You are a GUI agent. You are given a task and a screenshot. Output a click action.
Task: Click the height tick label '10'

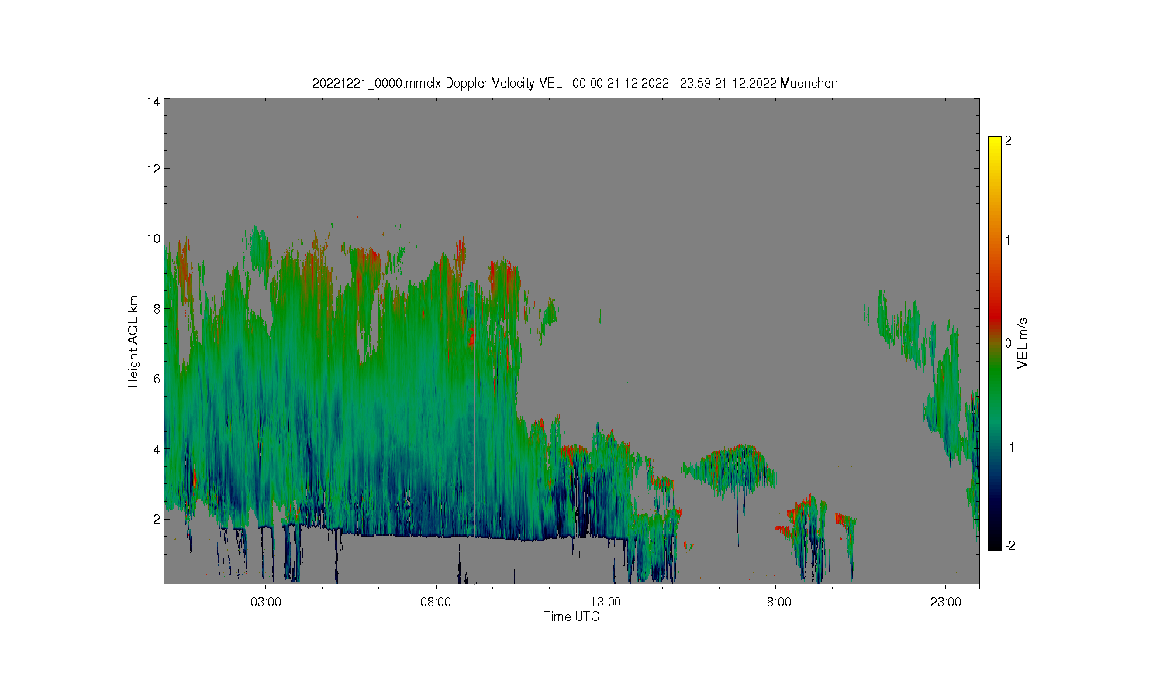(154, 239)
